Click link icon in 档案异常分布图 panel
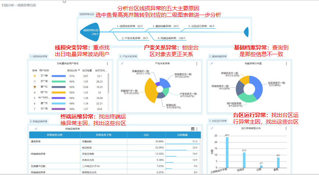Viewport: 319px width, 175px height. tap(211, 63)
